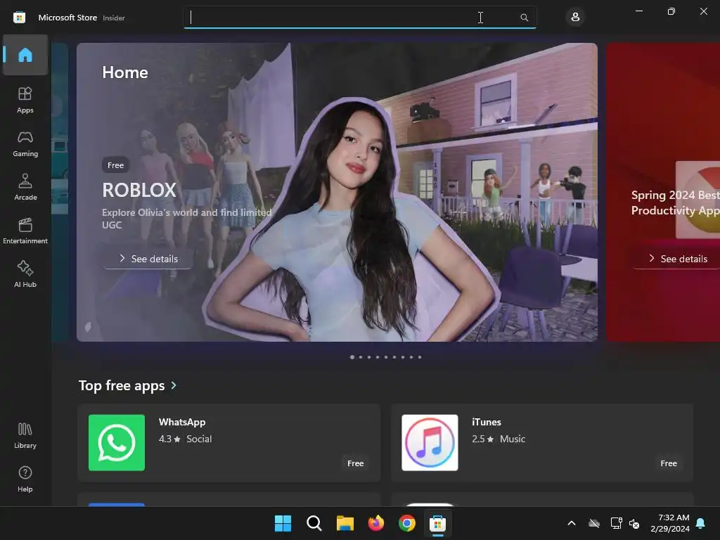This screenshot has width=720, height=540.
Task: Open Windows taskbar Search
Action: tap(314, 523)
